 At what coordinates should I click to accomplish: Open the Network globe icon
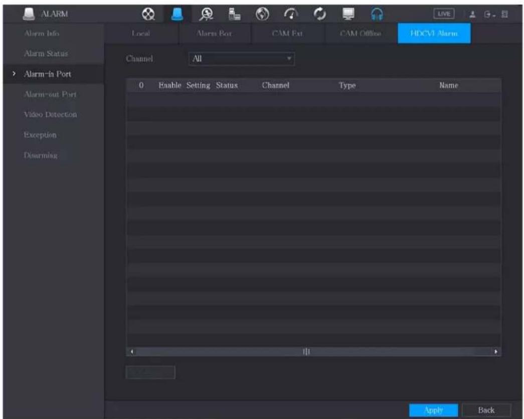(262, 14)
